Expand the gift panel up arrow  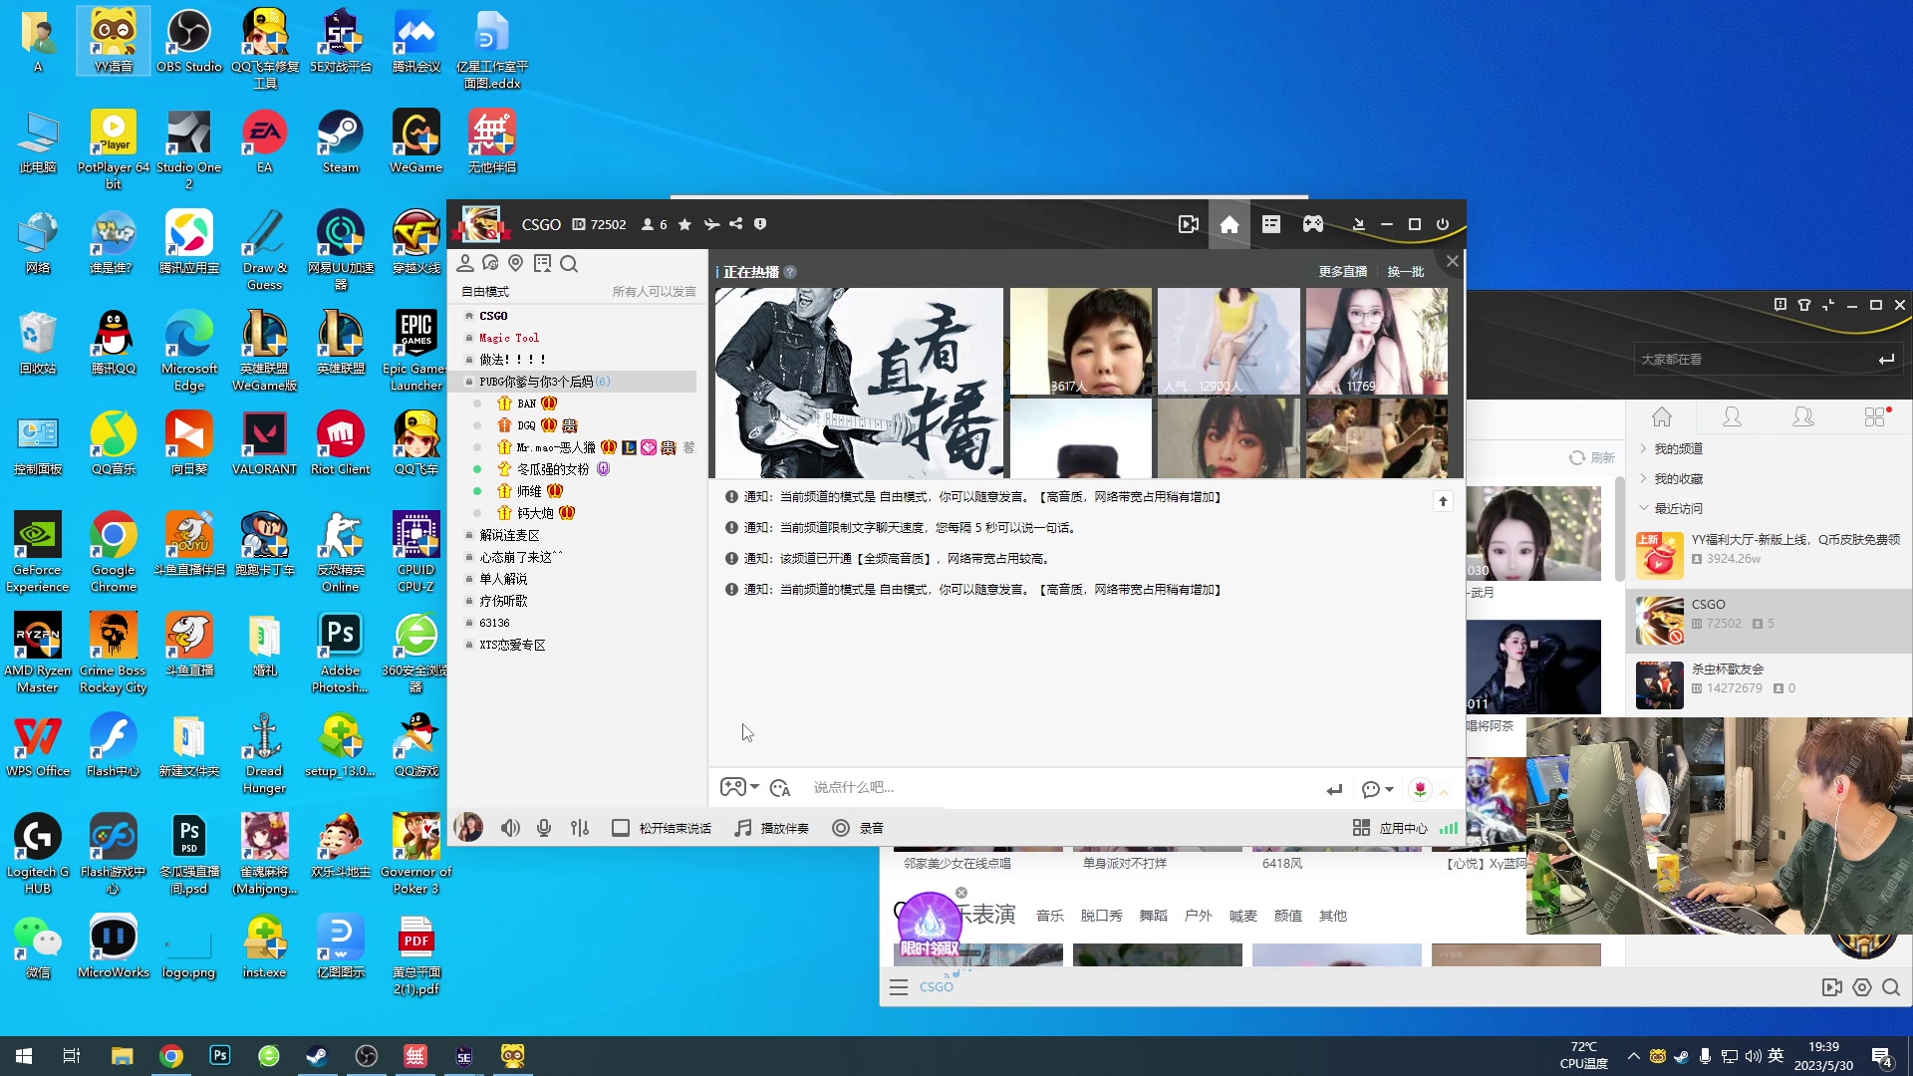(x=1444, y=791)
